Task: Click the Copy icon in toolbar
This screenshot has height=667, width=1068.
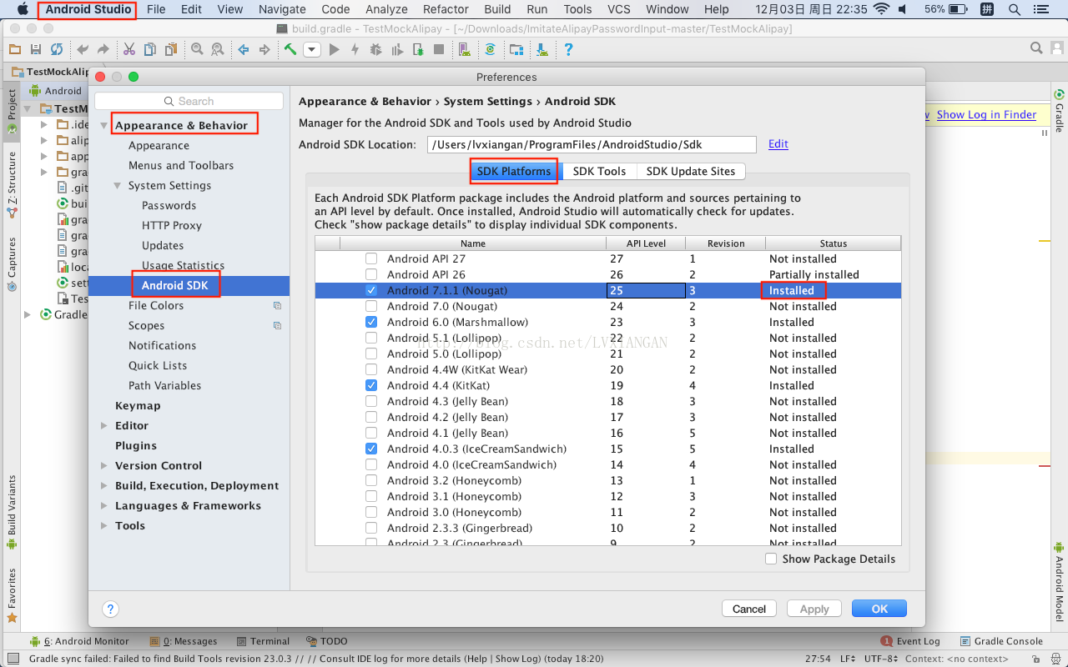Action: click(x=150, y=50)
